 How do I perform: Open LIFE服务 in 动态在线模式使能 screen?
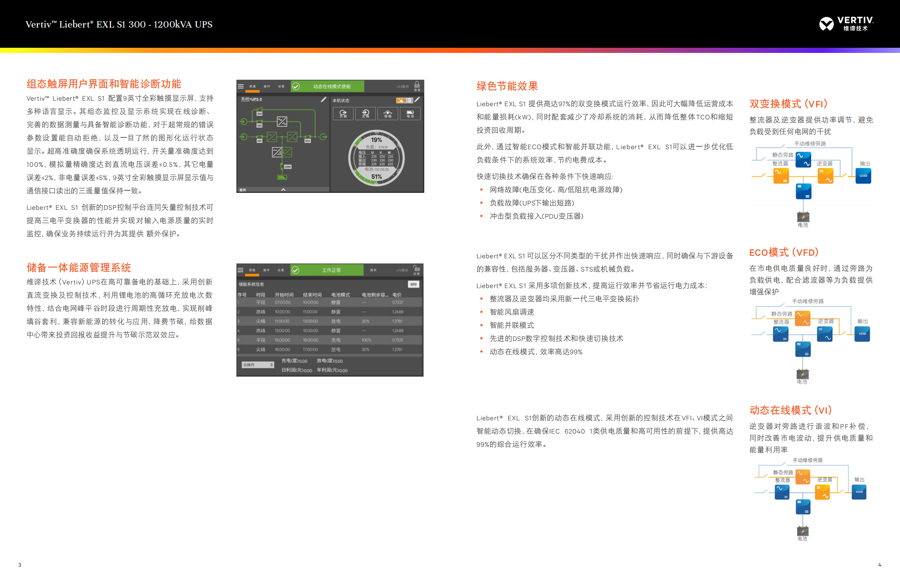402,87
